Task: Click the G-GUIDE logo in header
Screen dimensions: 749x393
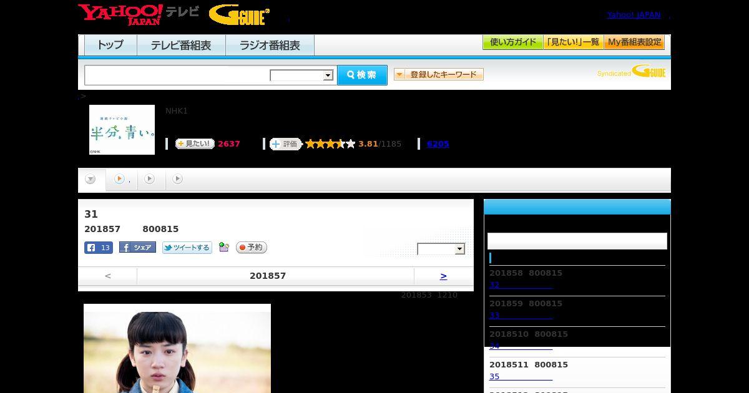Action: click(239, 15)
